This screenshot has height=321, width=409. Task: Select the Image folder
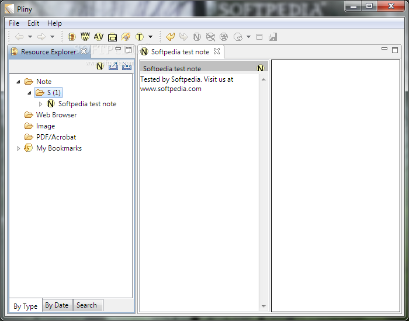46,126
